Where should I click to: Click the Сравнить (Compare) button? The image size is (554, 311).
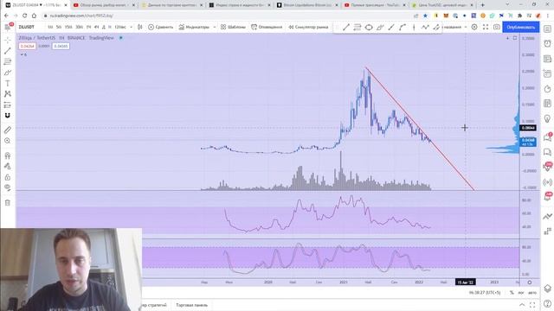click(x=161, y=27)
